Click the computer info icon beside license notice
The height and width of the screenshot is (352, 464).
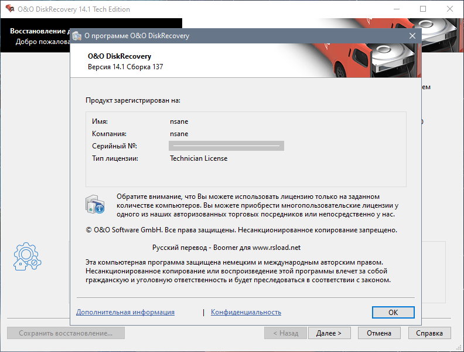coord(95,204)
